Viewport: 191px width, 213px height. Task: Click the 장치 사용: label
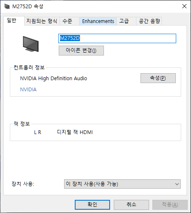pyautogui.click(x=23, y=184)
